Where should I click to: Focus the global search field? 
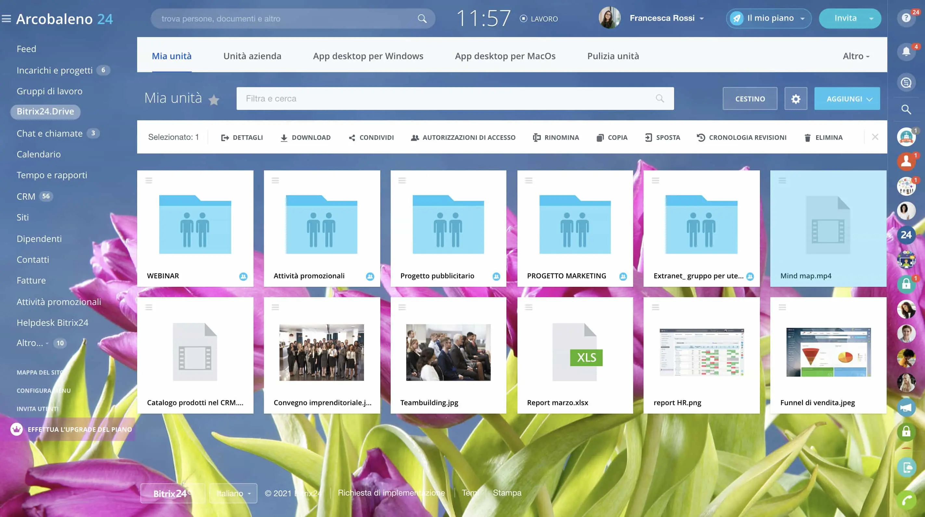pyautogui.click(x=293, y=19)
